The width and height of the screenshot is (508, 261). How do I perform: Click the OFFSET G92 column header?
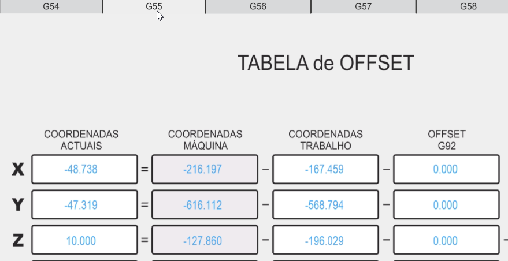pos(447,140)
